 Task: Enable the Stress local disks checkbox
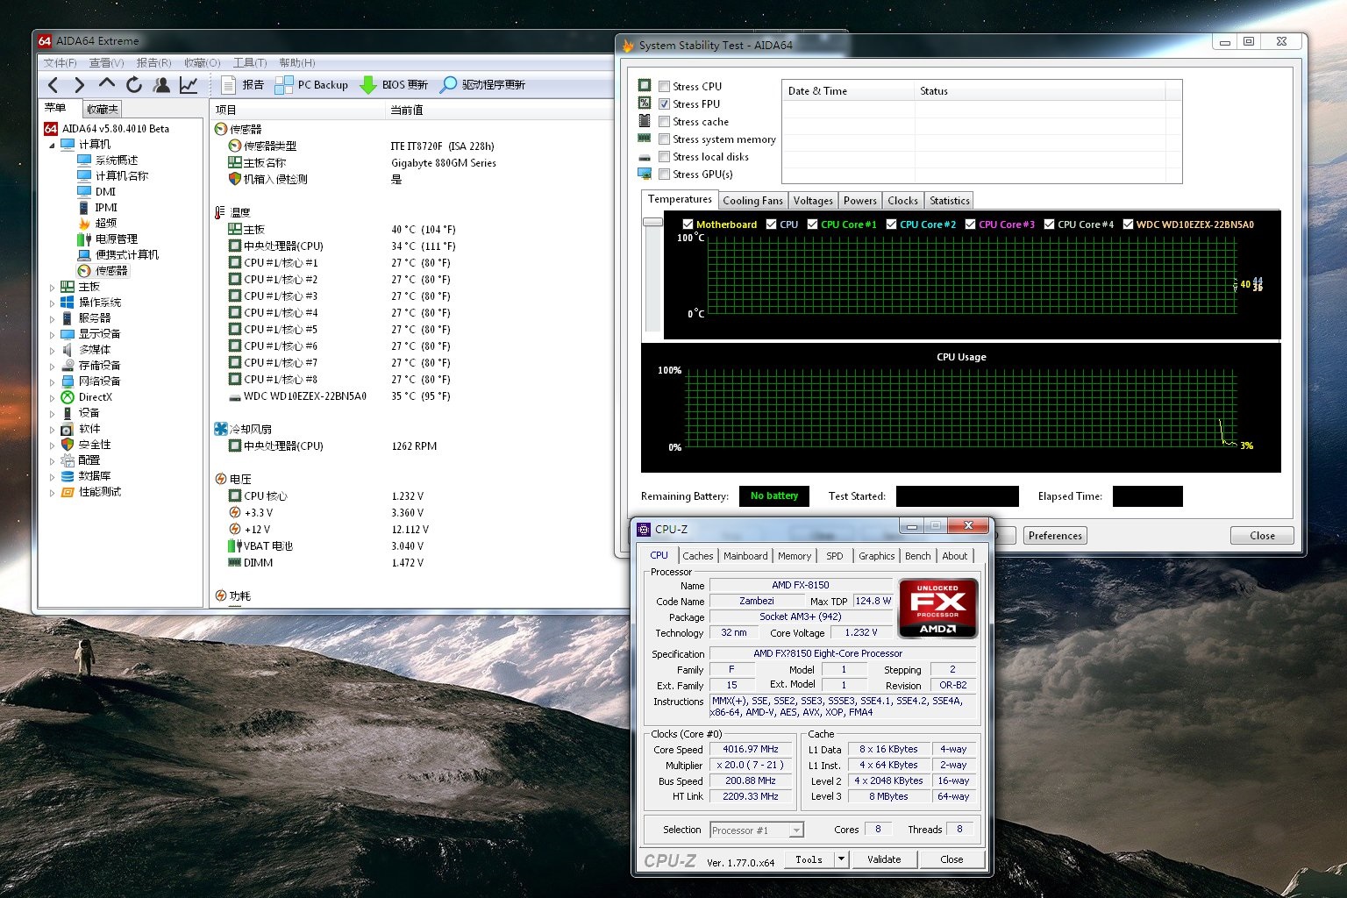coord(664,156)
